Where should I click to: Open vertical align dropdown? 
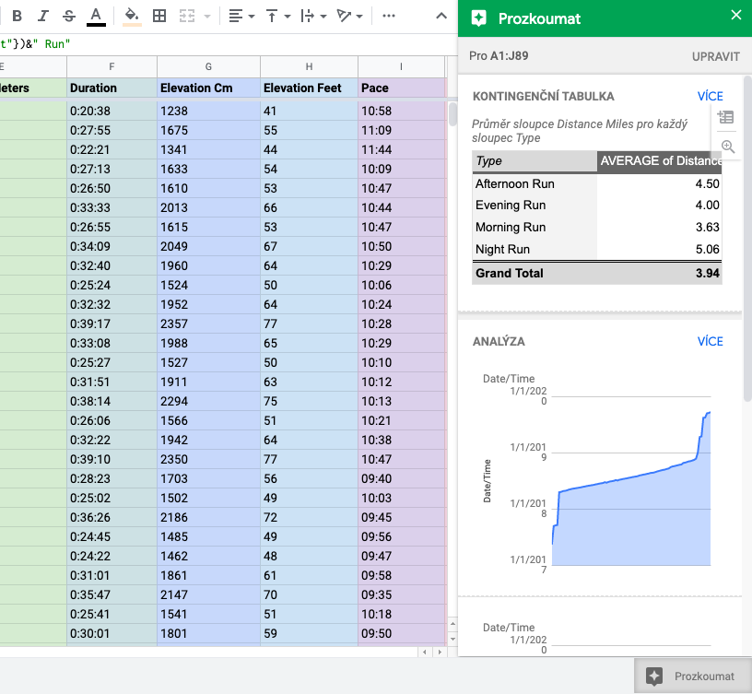coord(277,16)
